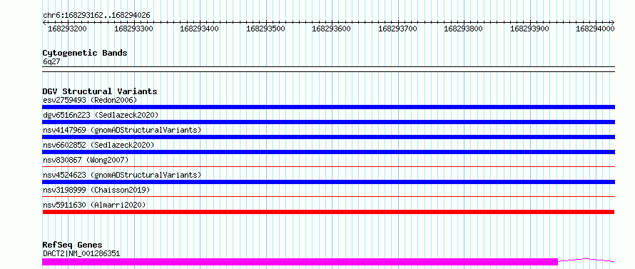The image size is (635, 269).
Task: Open variant nsv6602852 (Sedlazeck2020) label
Action: pyautogui.click(x=98, y=145)
